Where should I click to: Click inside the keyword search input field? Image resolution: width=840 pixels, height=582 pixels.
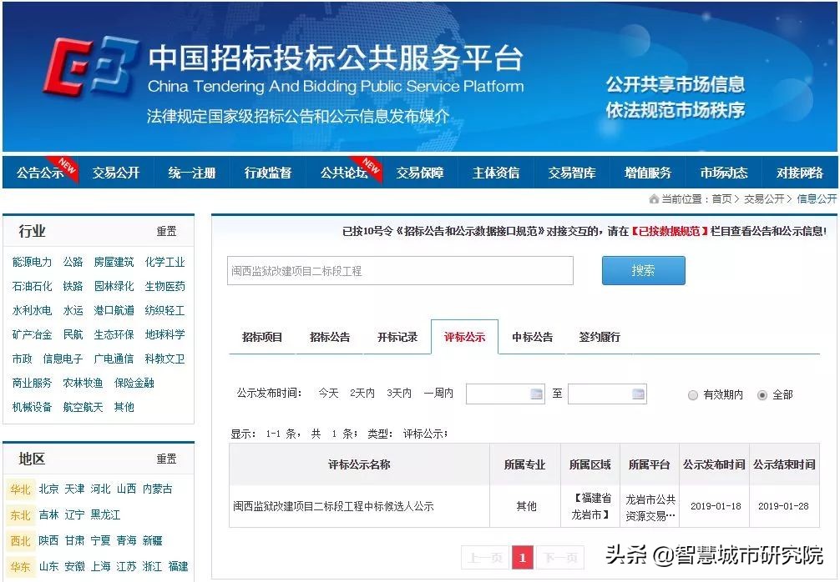(x=399, y=270)
